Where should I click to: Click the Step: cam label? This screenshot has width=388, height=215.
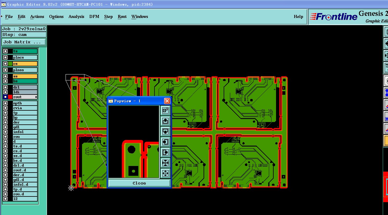point(24,34)
